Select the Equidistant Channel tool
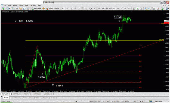The width and height of the screenshot is (170, 103). coord(82,9)
